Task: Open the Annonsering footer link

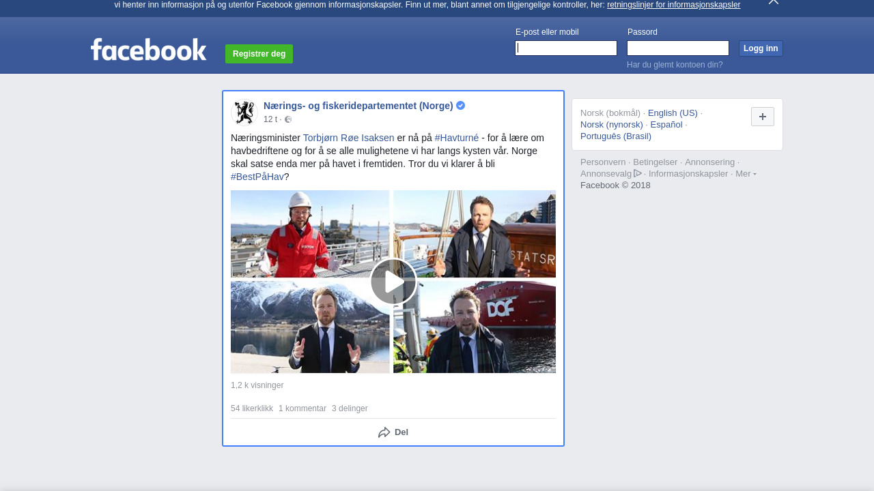Action: tap(710, 162)
